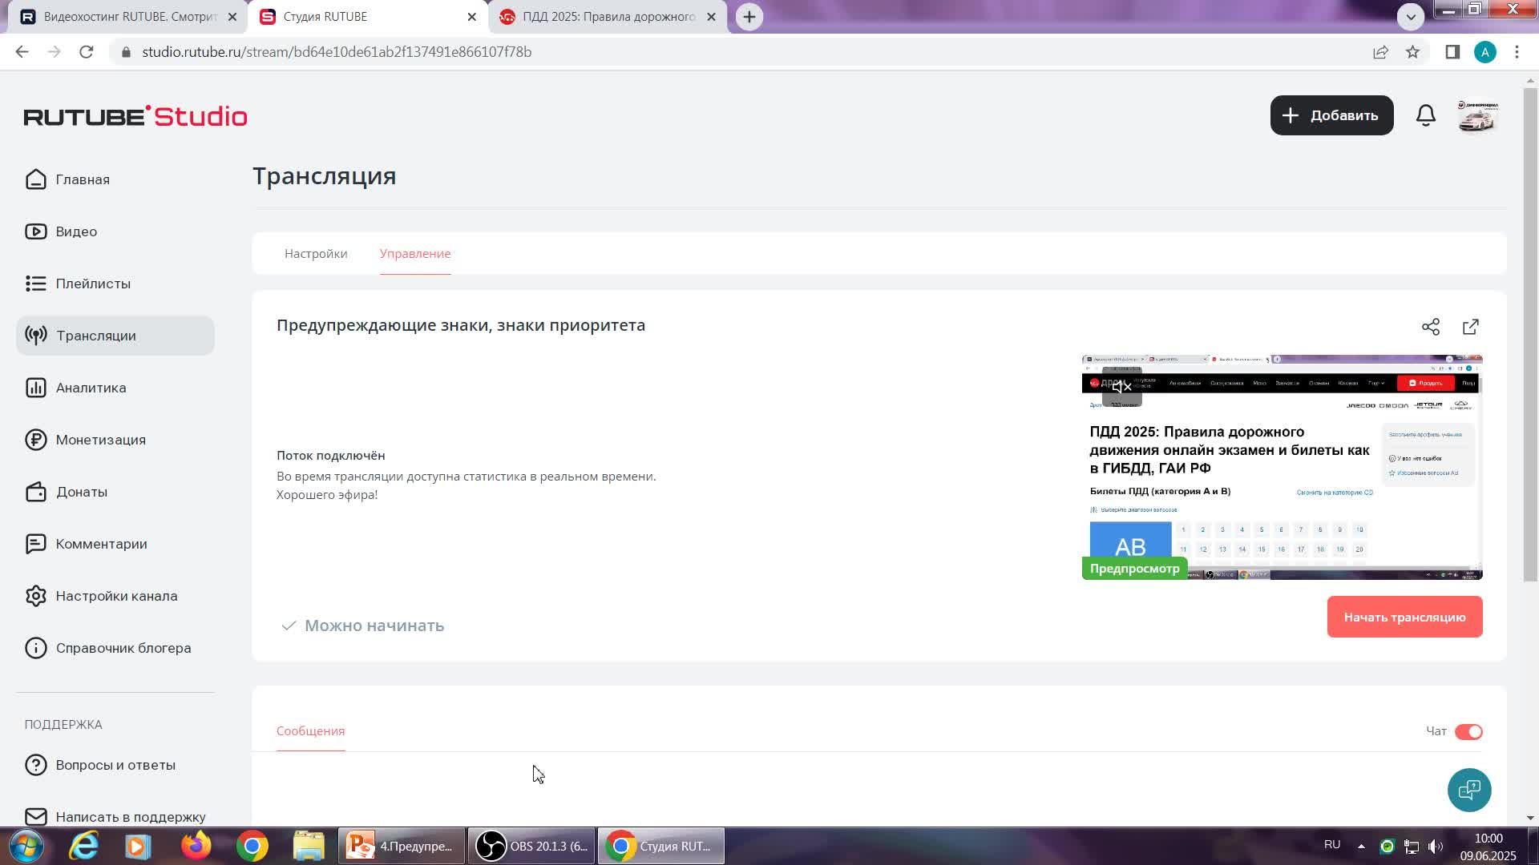Expand the browser tab search dropdown

point(1410,17)
